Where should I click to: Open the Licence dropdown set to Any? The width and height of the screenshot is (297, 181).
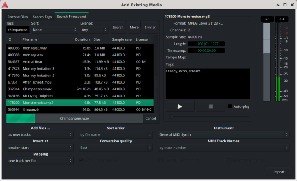click(x=93, y=30)
